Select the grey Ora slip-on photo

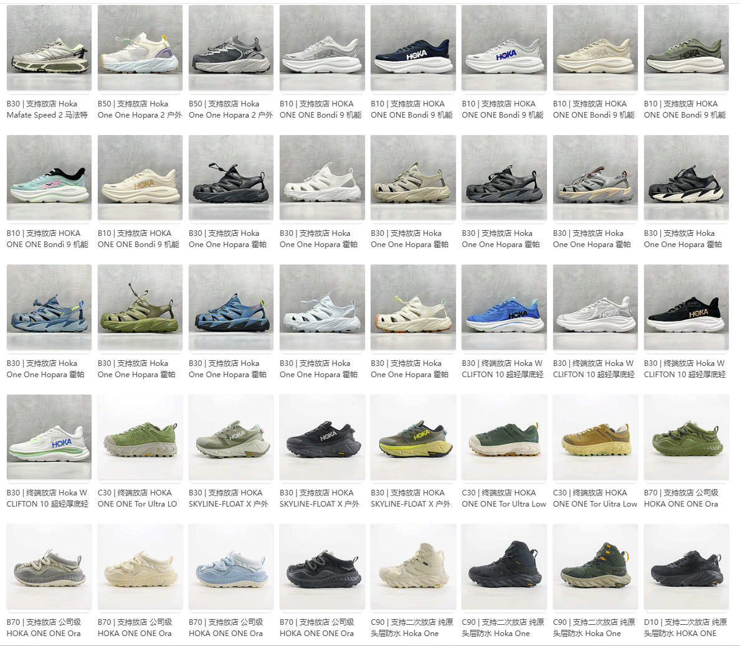(x=49, y=567)
